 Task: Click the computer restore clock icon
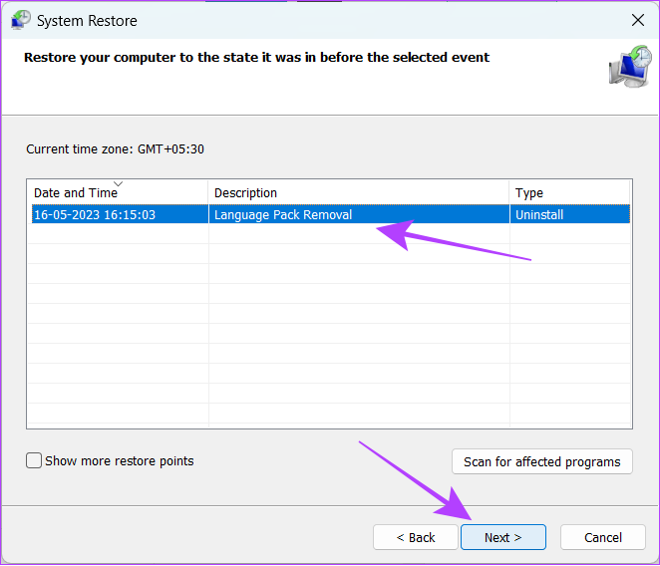[630, 68]
